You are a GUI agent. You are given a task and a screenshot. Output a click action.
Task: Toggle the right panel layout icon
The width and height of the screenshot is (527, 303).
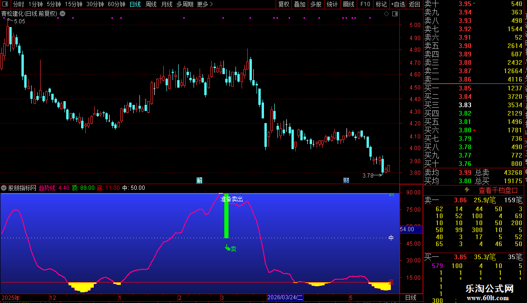(395, 14)
